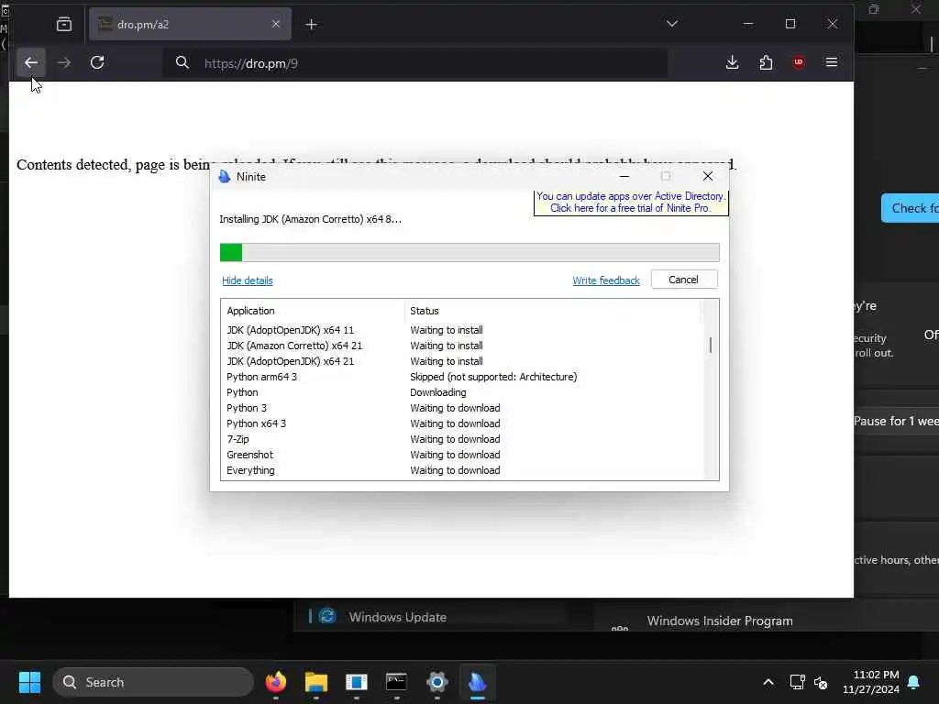Image resolution: width=939 pixels, height=704 pixels.
Task: Minimize the Ninite window
Action: [624, 176]
